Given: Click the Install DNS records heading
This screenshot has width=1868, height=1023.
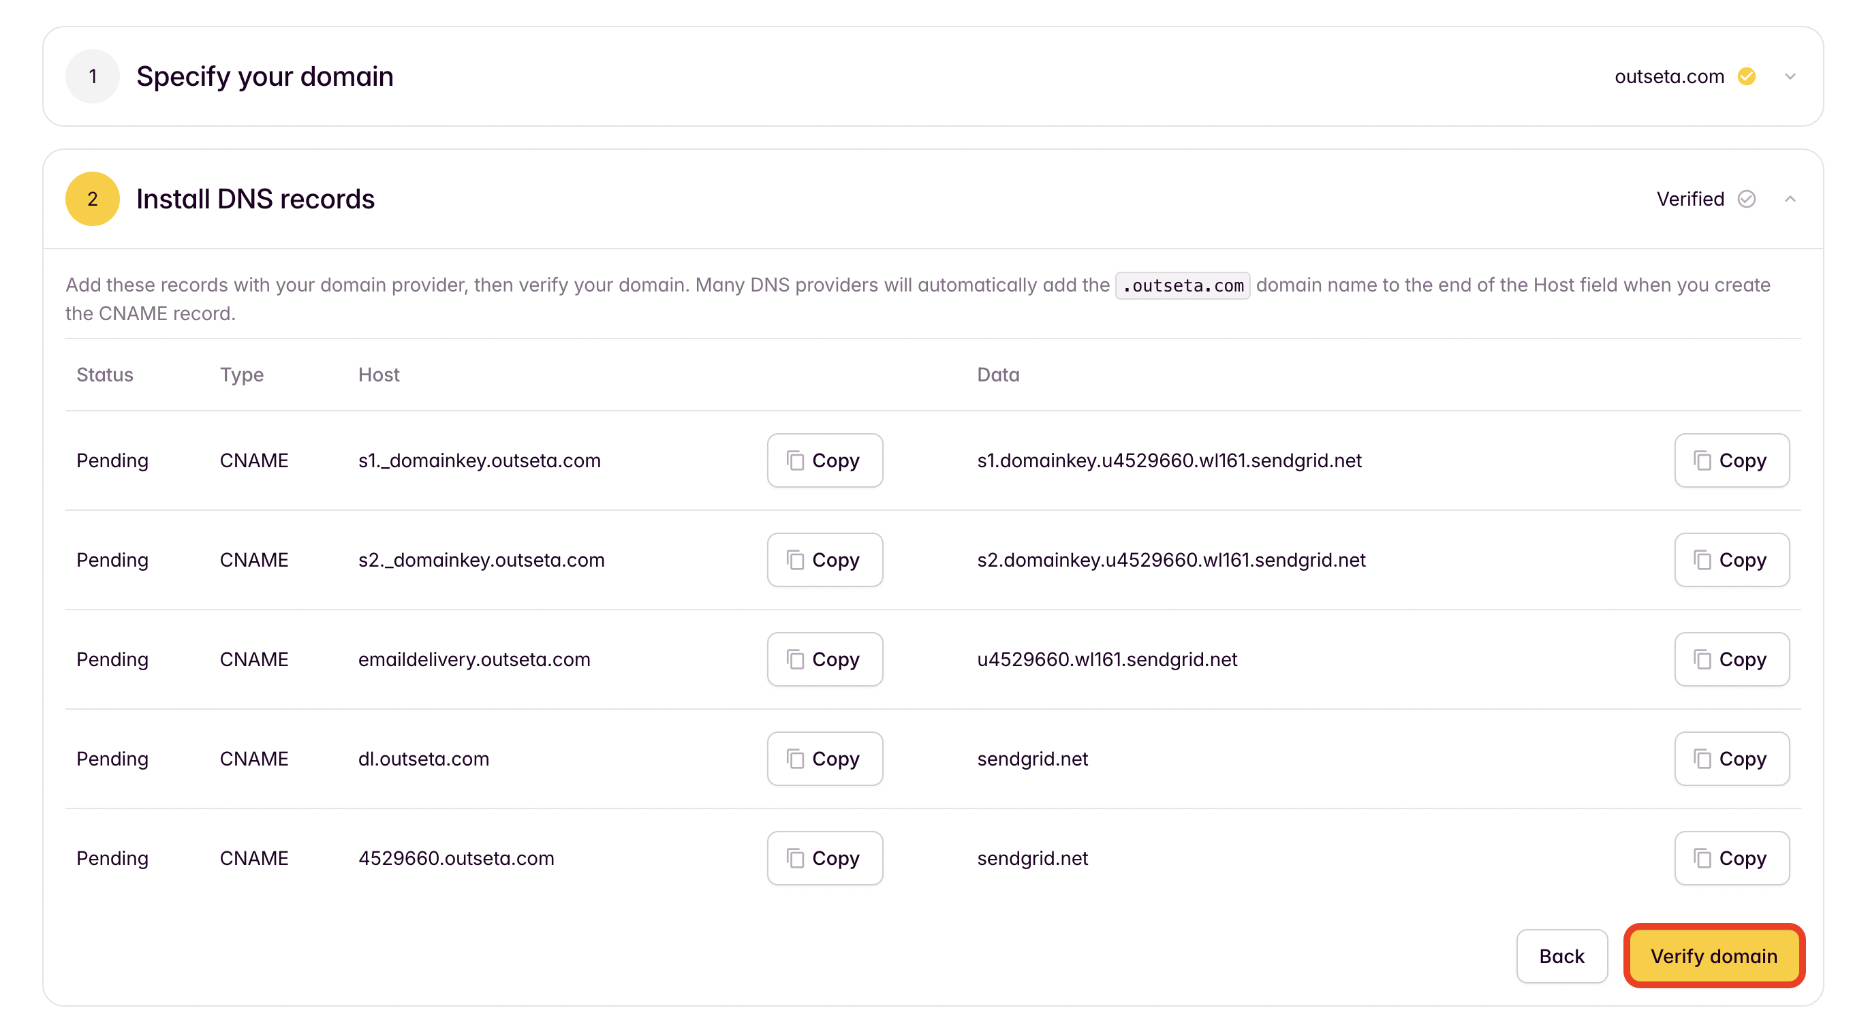Looking at the screenshot, I should click(255, 199).
